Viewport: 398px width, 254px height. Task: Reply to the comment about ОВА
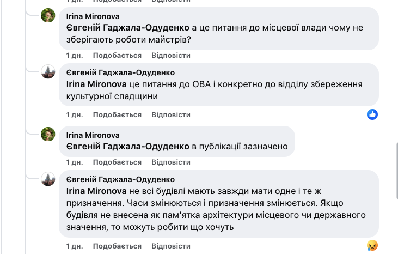(x=171, y=115)
